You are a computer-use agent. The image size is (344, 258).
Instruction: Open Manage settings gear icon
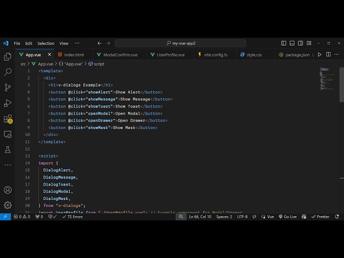click(x=8, y=205)
